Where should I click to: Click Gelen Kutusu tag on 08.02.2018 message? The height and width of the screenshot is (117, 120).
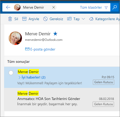tap(103, 104)
